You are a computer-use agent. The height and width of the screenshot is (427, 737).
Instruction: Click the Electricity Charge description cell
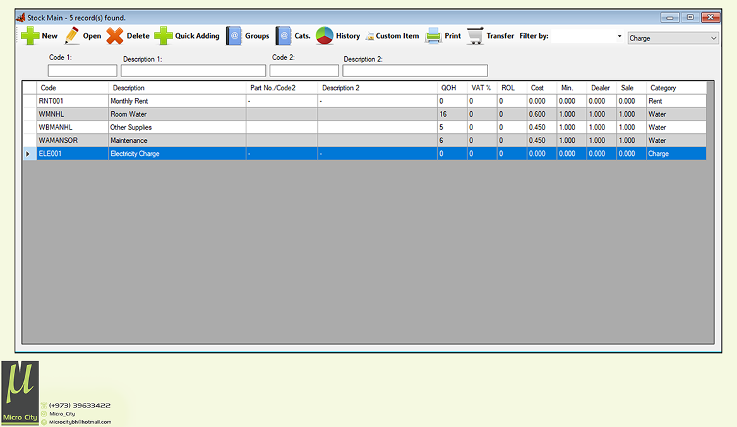[177, 153]
